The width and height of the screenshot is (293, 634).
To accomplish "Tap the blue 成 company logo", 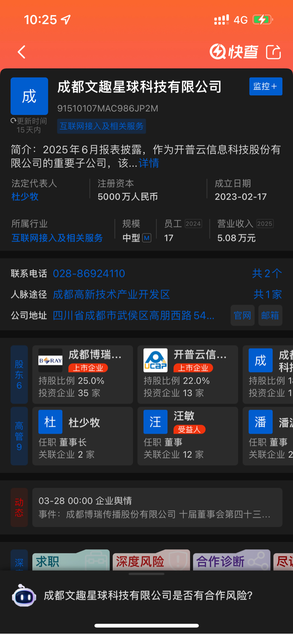I will click(x=29, y=96).
